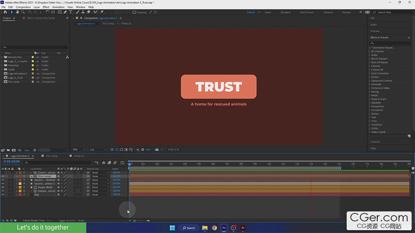
Task: Click the Home icon in toolbar
Action: click(5, 12)
